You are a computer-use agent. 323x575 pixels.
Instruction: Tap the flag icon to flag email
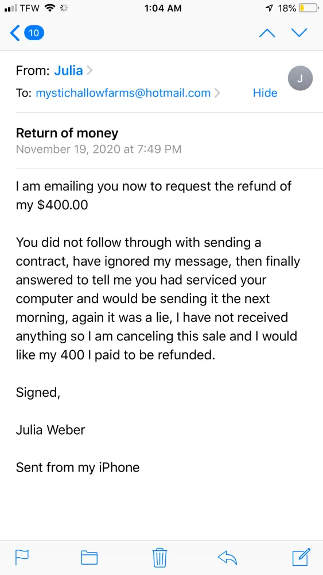tap(22, 557)
